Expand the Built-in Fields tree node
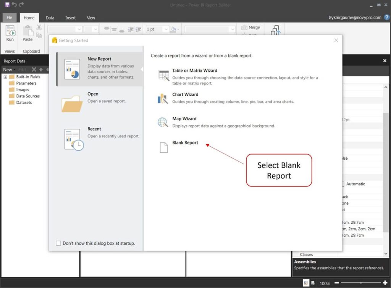This screenshot has height=288, width=391. tap(6, 77)
